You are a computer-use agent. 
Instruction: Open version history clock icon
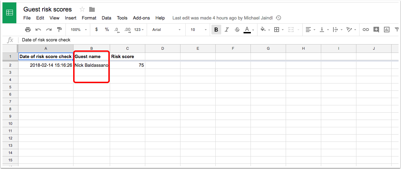click(279, 18)
